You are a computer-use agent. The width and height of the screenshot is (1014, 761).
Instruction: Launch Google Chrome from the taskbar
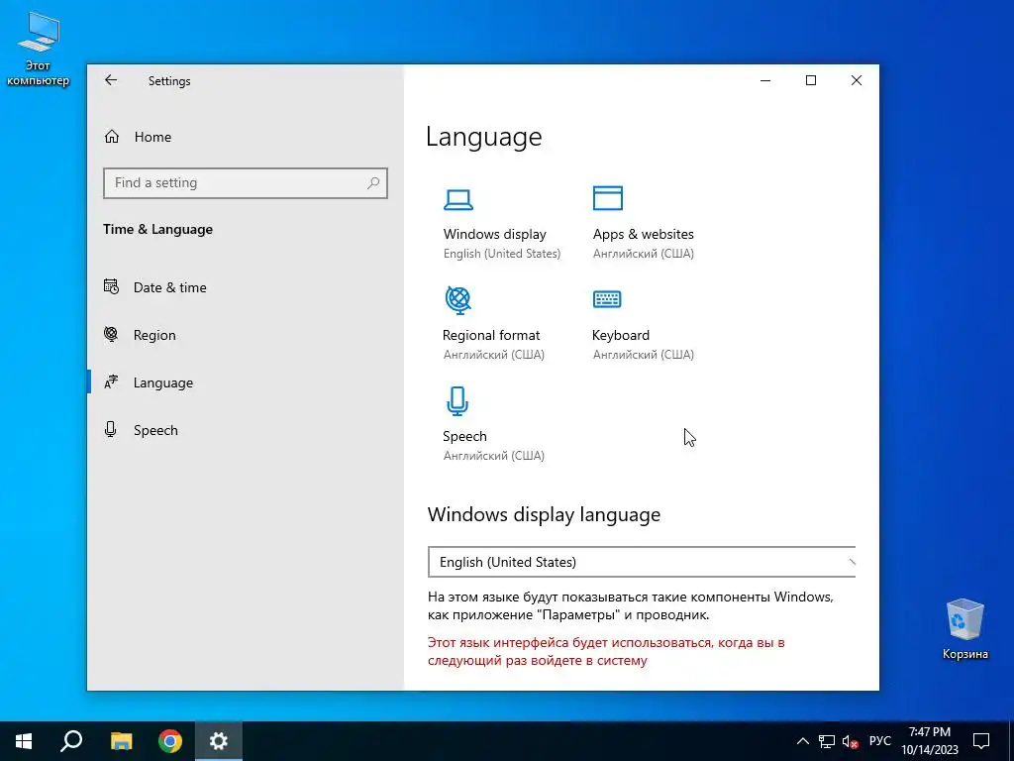[170, 741]
